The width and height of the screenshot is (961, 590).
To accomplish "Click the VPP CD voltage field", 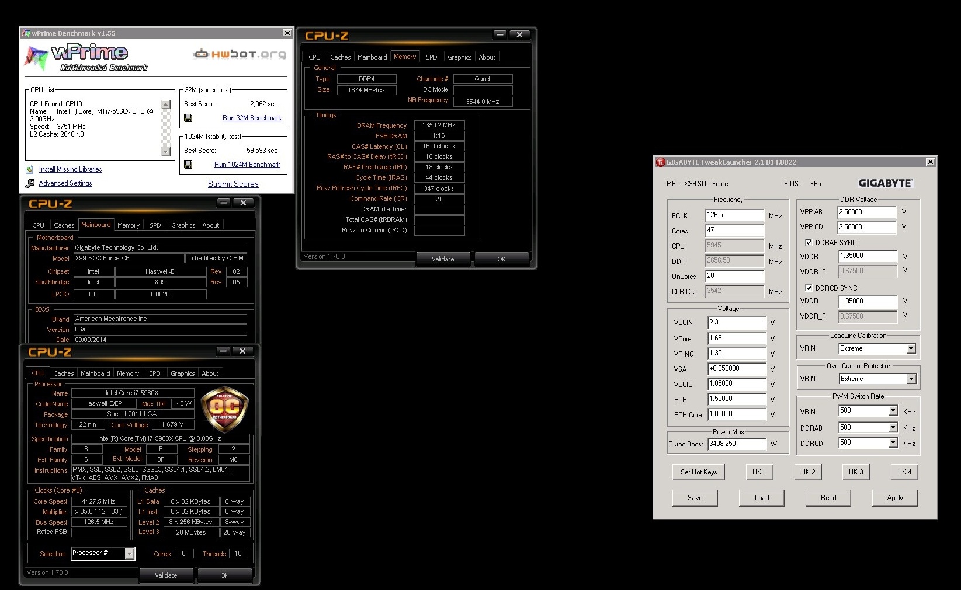I will pyautogui.click(x=867, y=228).
